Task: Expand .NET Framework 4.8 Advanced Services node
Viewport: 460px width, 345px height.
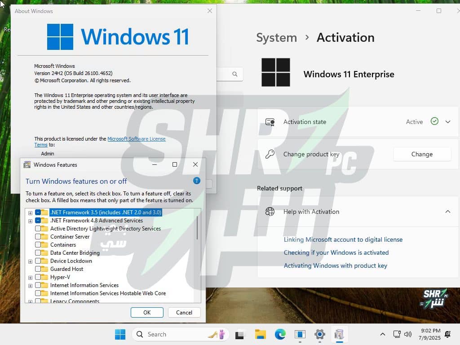Action: coord(30,221)
